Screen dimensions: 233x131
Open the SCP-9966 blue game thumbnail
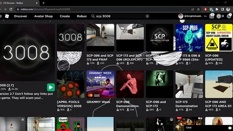click(189, 37)
